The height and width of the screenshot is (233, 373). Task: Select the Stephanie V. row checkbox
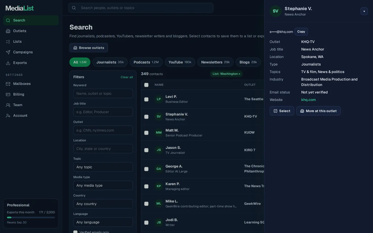146,117
